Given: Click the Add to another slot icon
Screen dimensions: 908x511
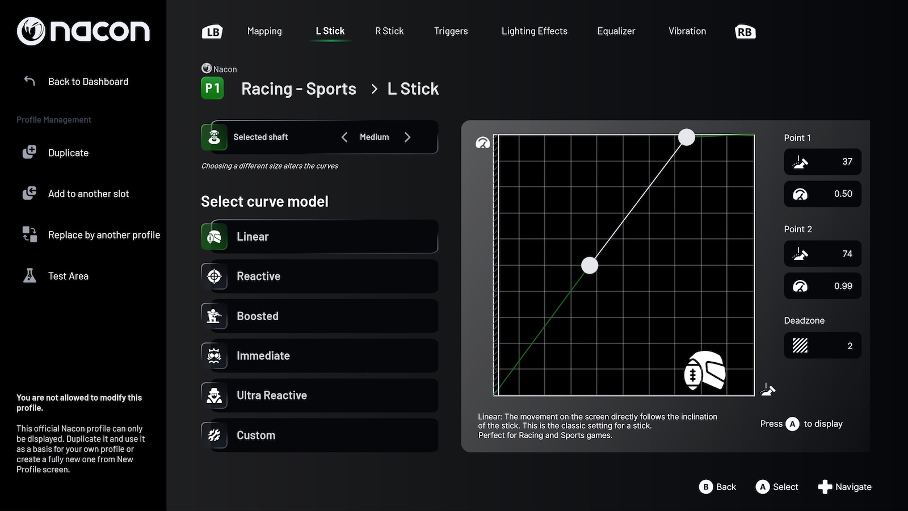Looking at the screenshot, I should pyautogui.click(x=30, y=194).
